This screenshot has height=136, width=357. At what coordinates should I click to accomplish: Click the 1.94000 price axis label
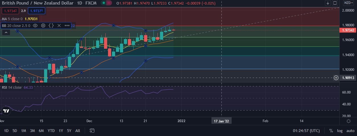(348, 55)
